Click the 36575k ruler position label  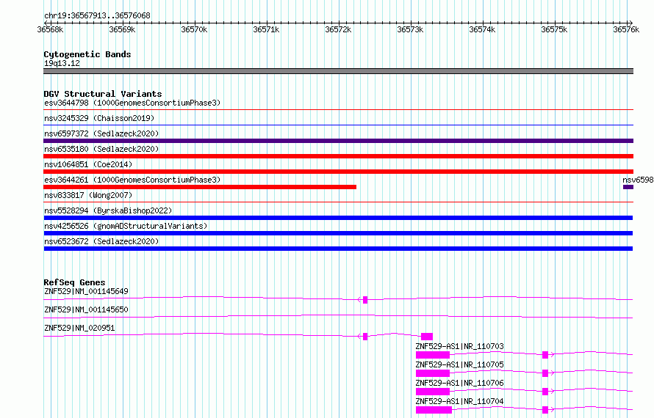(x=554, y=29)
